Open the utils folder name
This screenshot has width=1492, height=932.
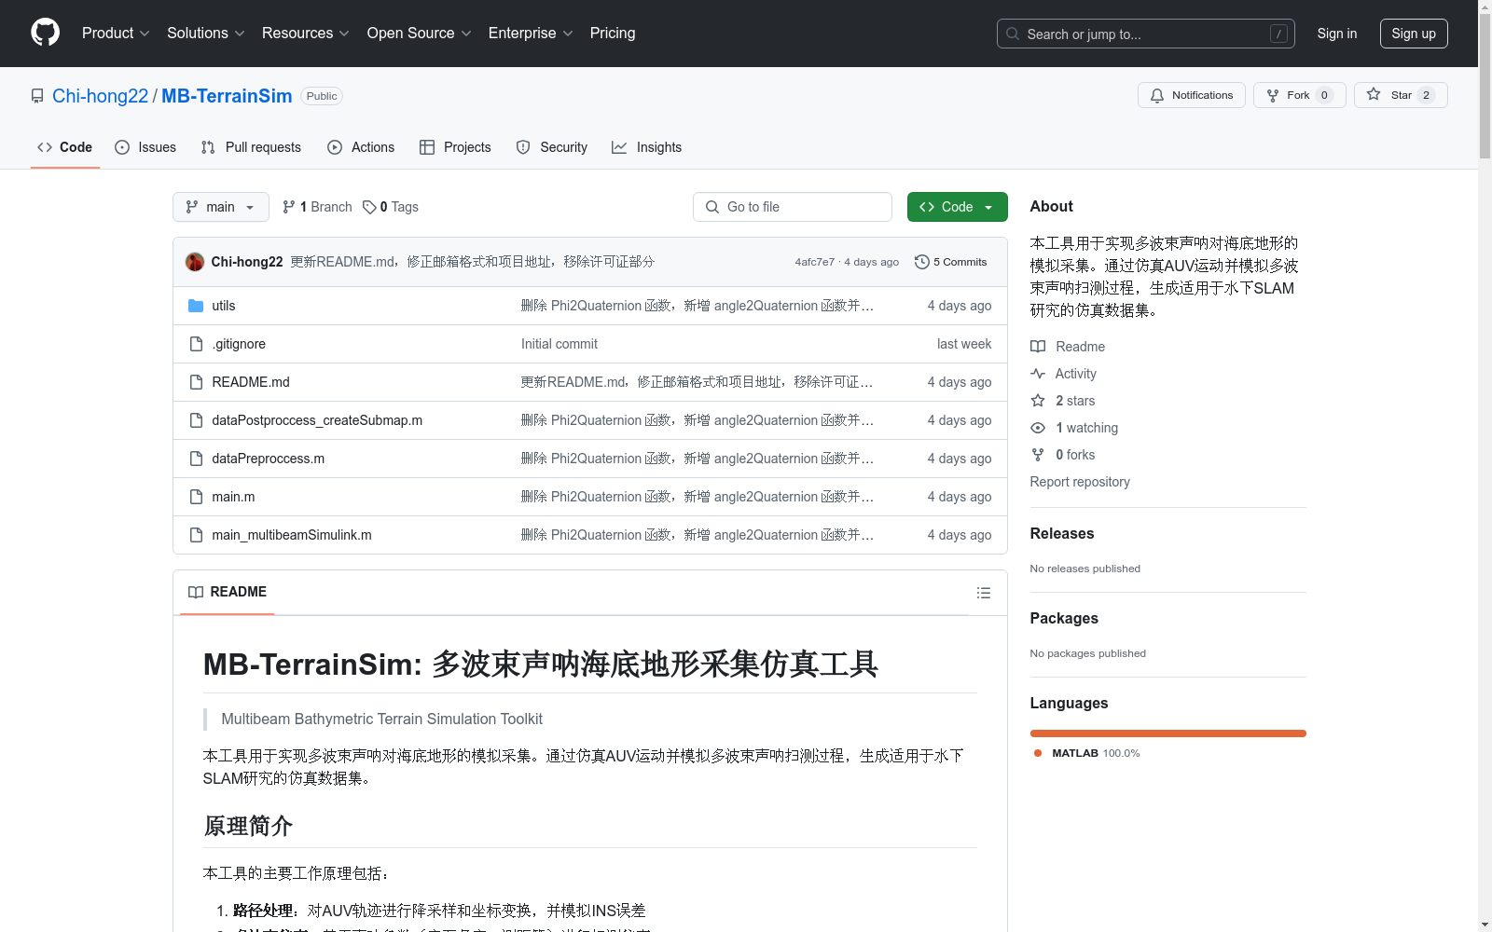pos(224,306)
